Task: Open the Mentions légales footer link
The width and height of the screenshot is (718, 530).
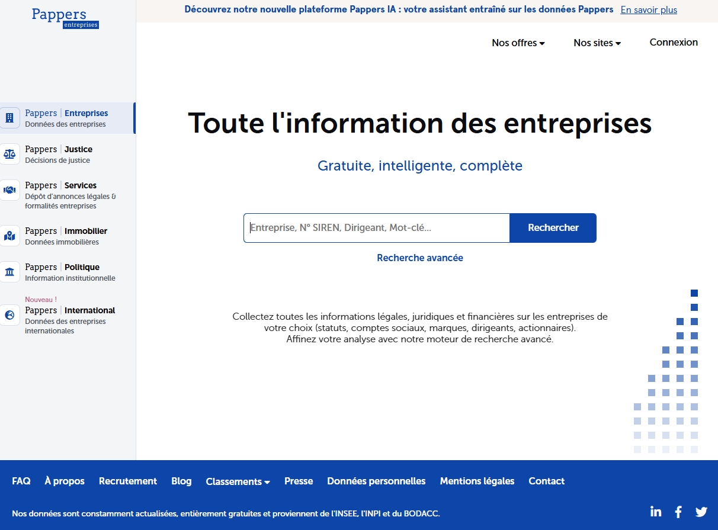Action: click(477, 481)
